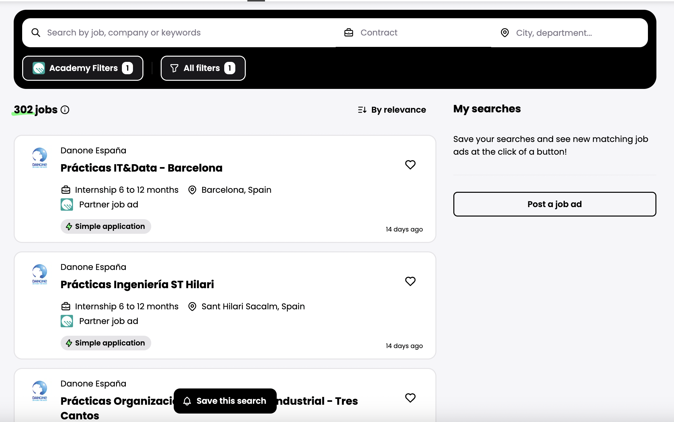This screenshot has height=422, width=674.
Task: Click the Post a job ad button
Action: pos(554,204)
